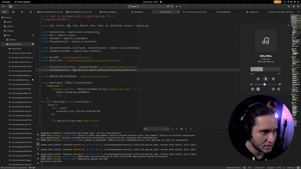Open the Atividades overview

click(x=6, y=2)
